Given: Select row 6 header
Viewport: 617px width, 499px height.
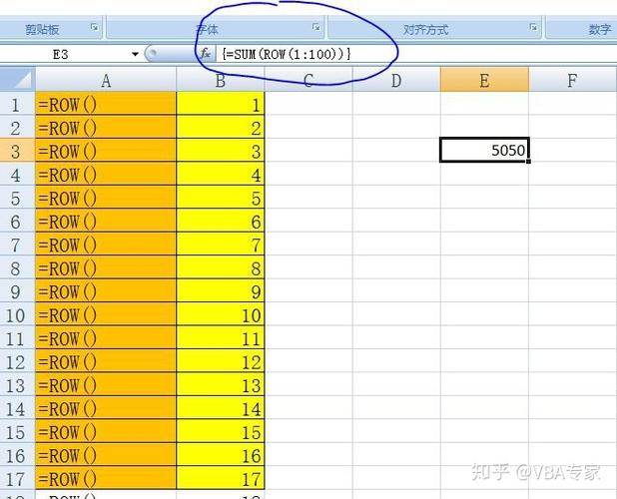Looking at the screenshot, I should click(17, 221).
